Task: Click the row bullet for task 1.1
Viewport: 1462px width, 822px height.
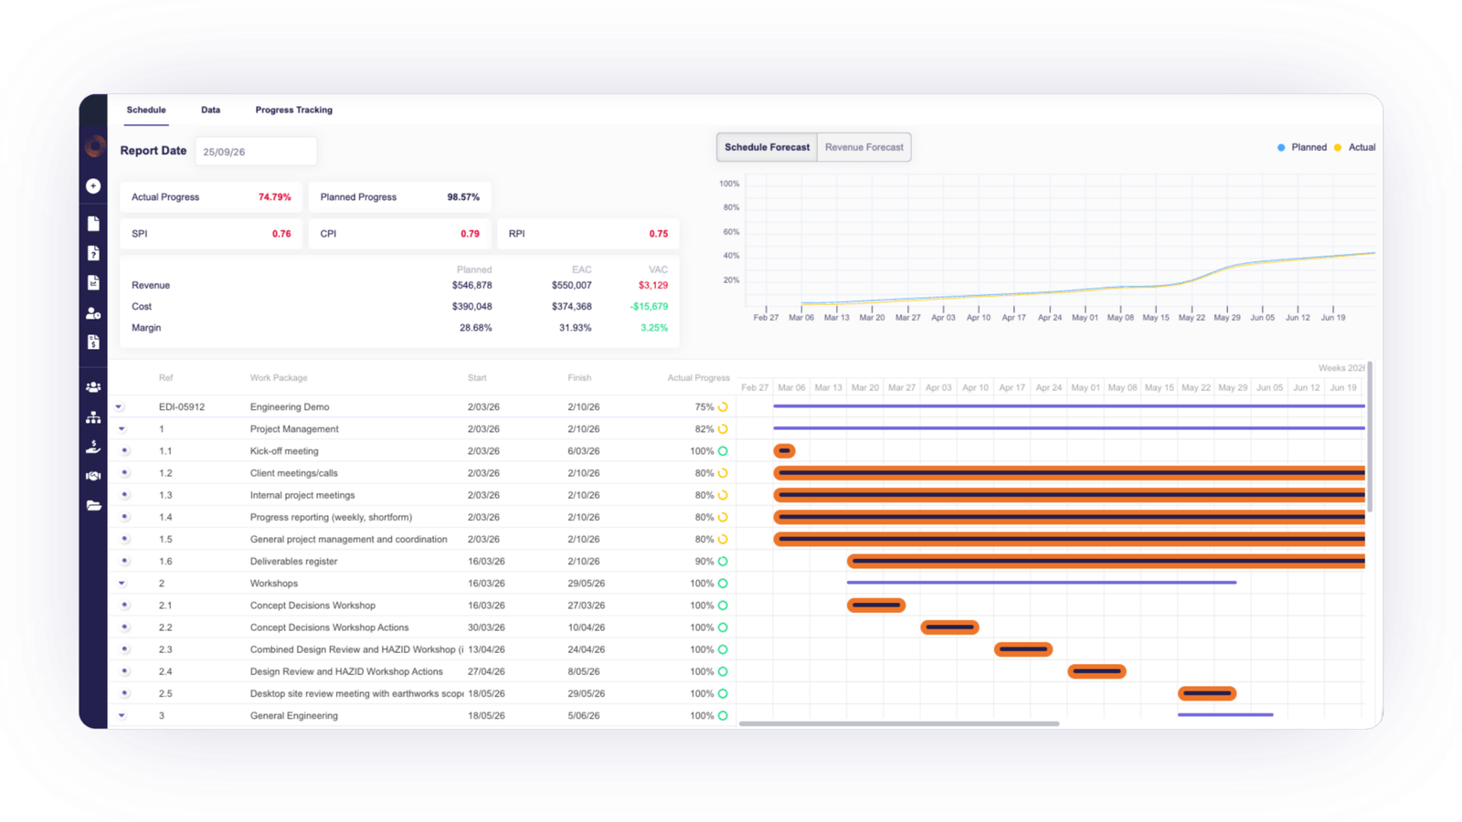Action: [125, 451]
